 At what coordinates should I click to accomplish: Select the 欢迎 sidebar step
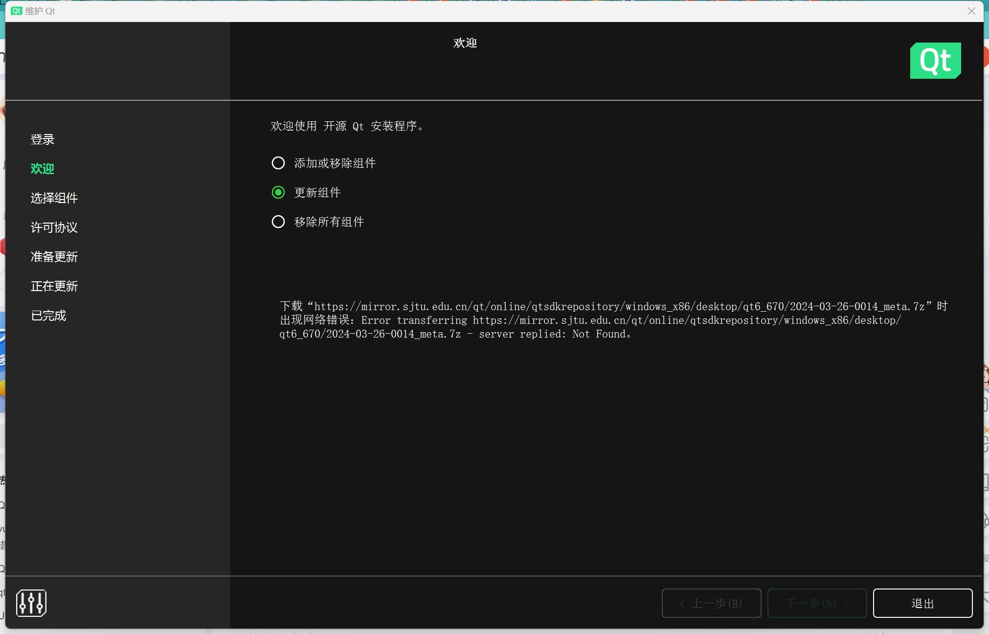coord(43,169)
